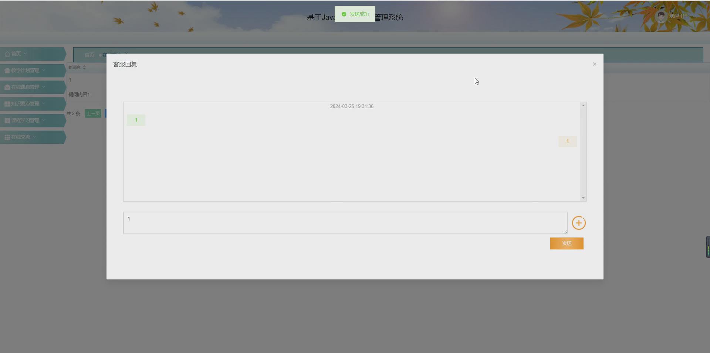710x353 pixels.
Task: Toggle descending sort on 新消息 column
Action: 84,69
